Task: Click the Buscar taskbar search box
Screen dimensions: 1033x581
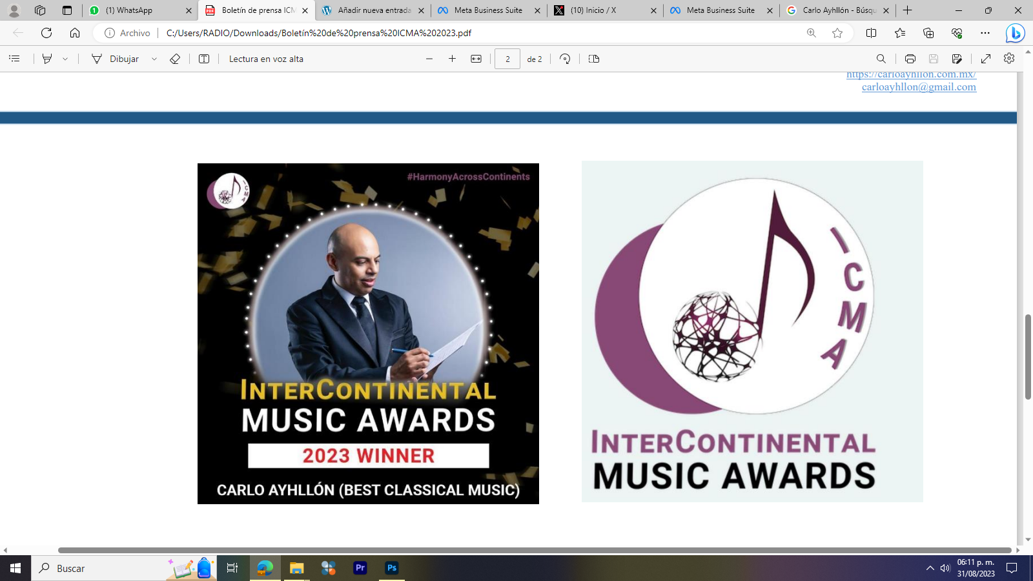Action: pyautogui.click(x=124, y=568)
